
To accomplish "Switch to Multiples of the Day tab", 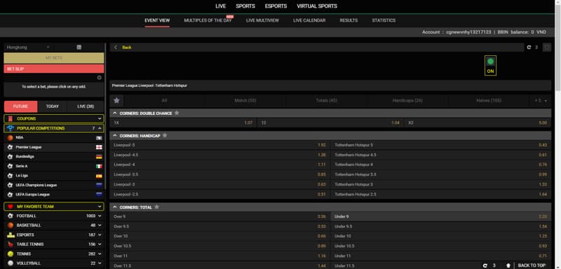I will pos(208,20).
